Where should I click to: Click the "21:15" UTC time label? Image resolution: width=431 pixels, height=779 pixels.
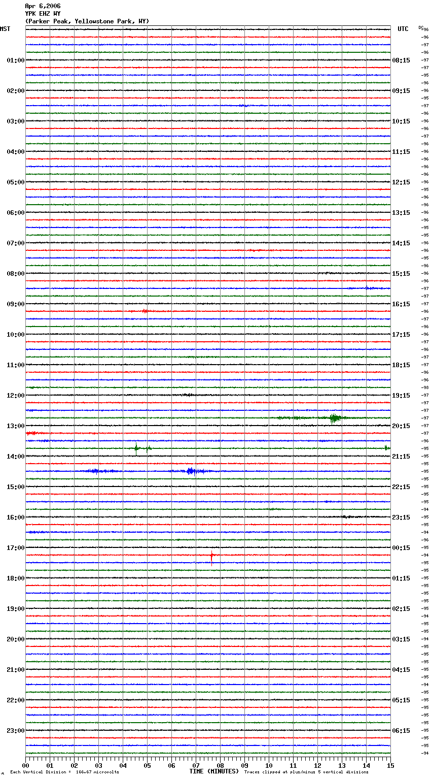pyautogui.click(x=401, y=457)
